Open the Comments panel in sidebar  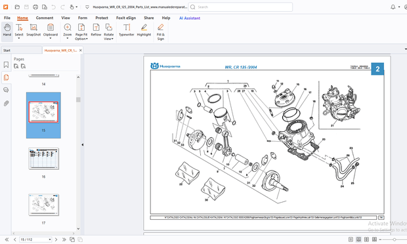6,90
